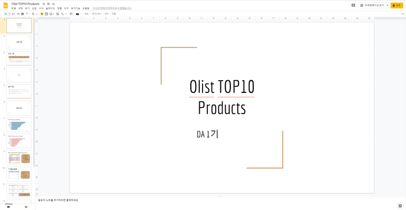The height and width of the screenshot is (210, 406).
Task: Open the shape insertion tool
Action: coord(58,14)
